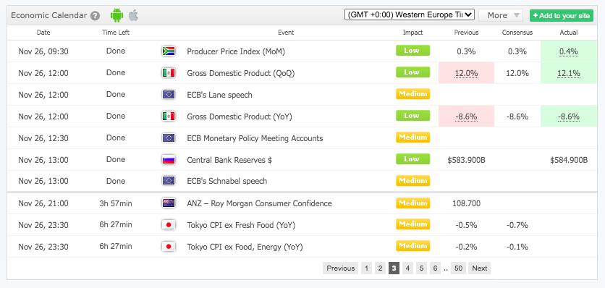605x288 pixels.
Task: Click Low impact badge on Producer Price Index row
Action: (412, 51)
